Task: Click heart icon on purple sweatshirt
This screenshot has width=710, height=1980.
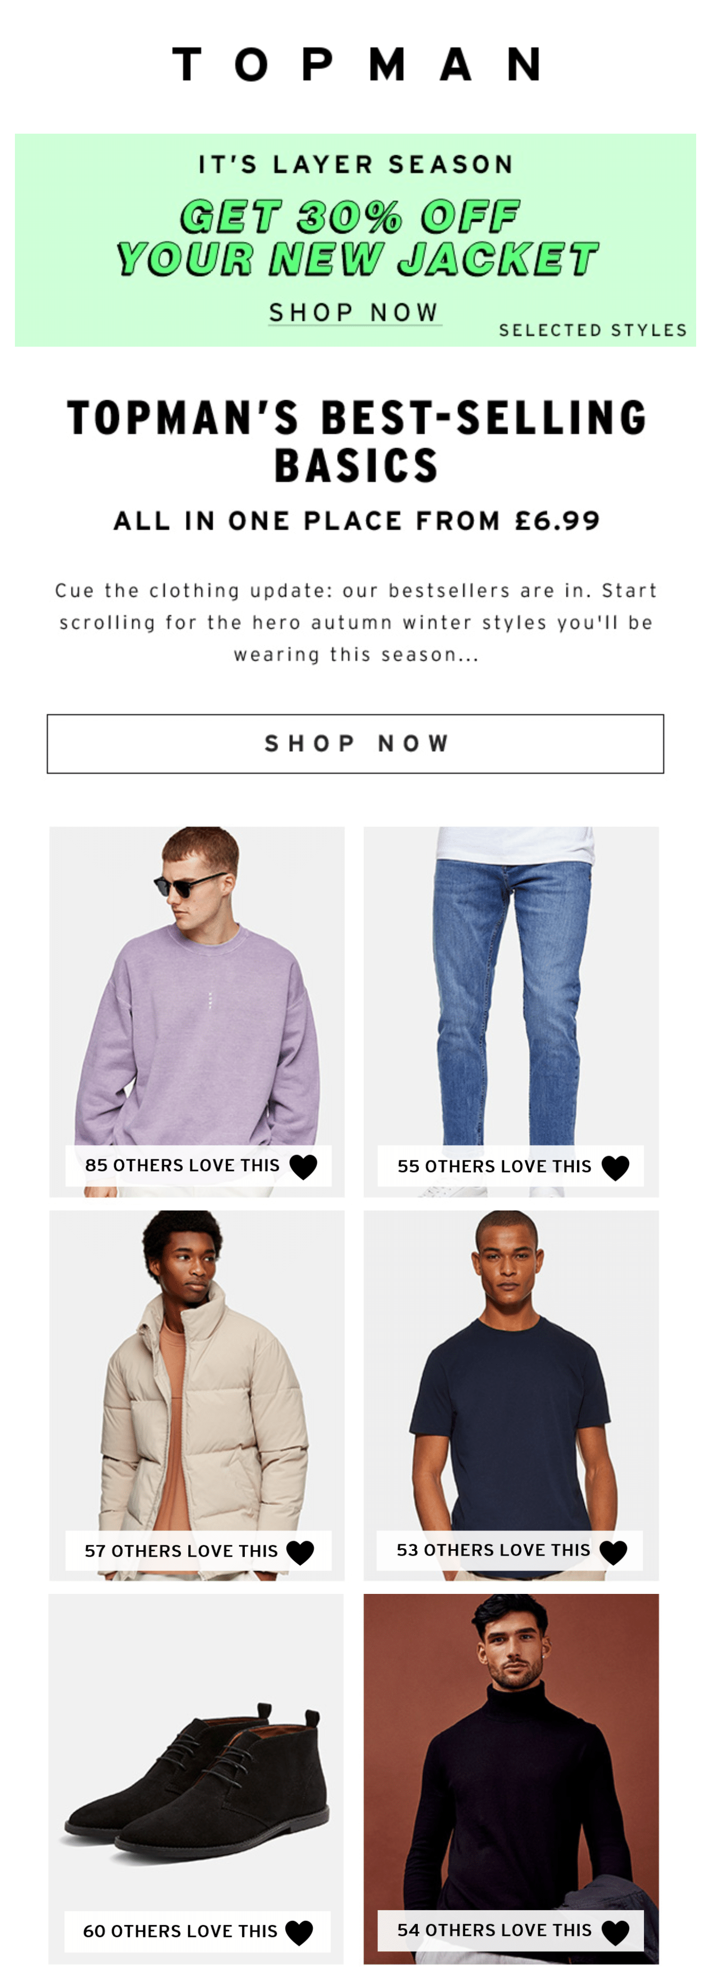Action: click(x=303, y=1167)
